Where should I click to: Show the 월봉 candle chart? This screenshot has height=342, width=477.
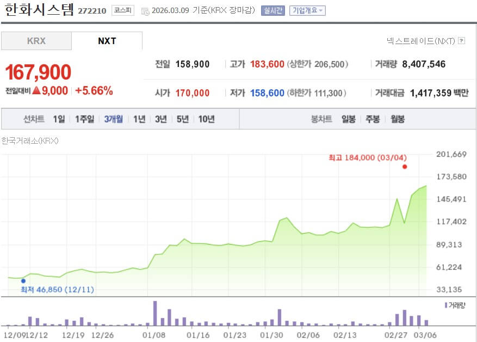pyautogui.click(x=398, y=119)
